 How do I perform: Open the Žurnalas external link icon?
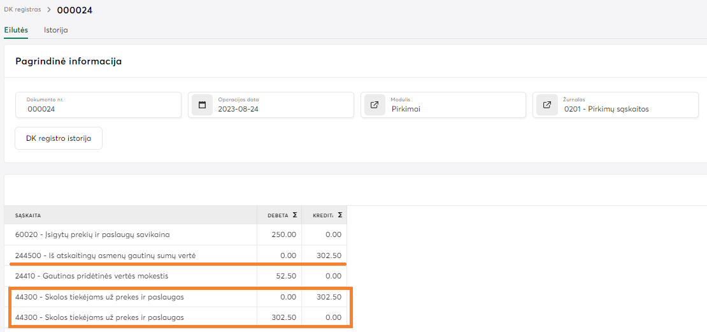tap(546, 105)
